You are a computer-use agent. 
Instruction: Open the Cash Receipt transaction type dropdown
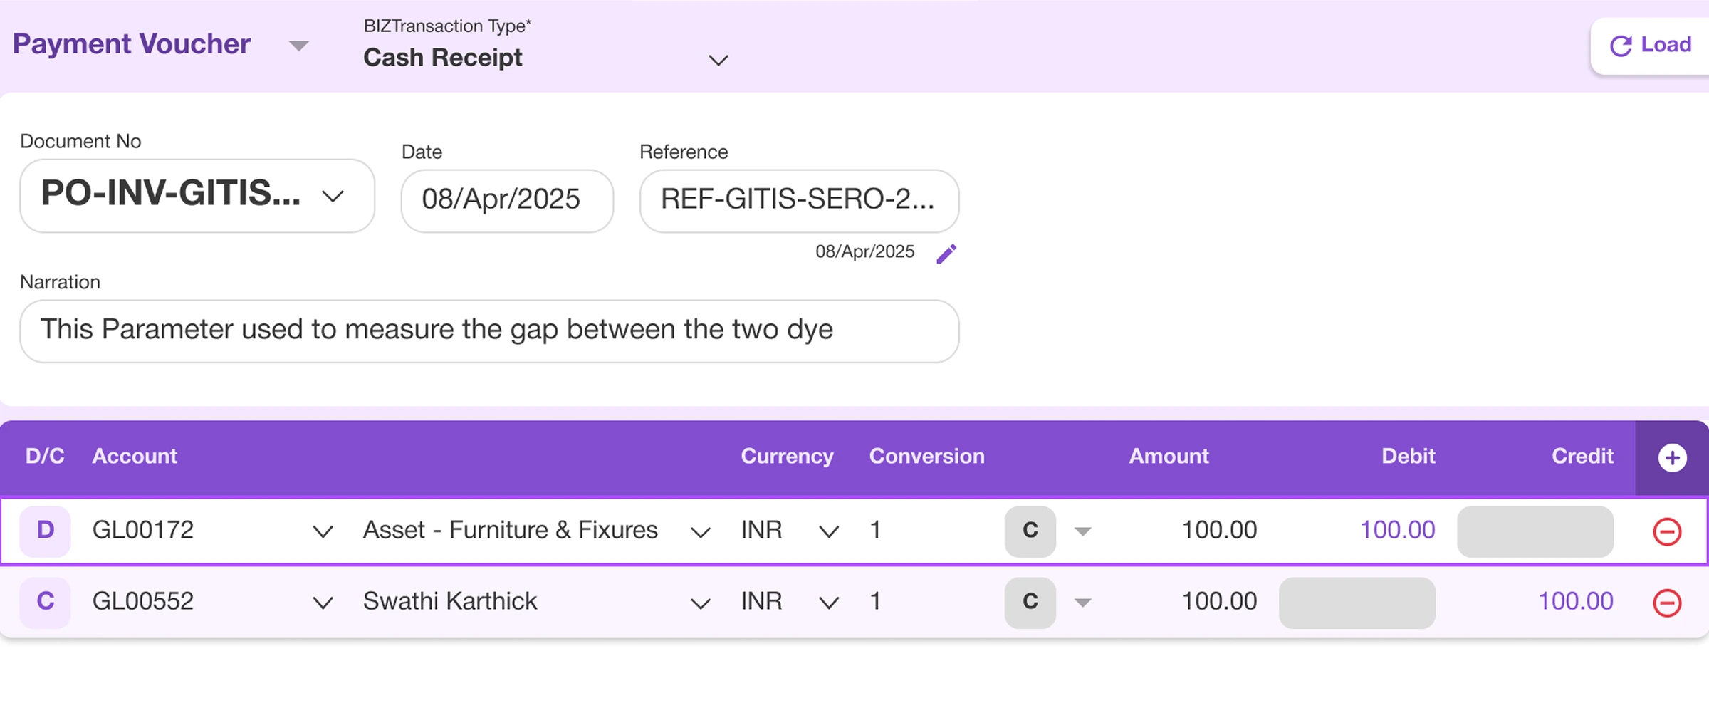click(x=718, y=60)
